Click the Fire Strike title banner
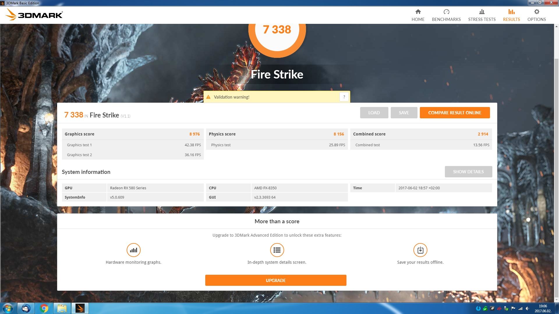 pos(277,74)
